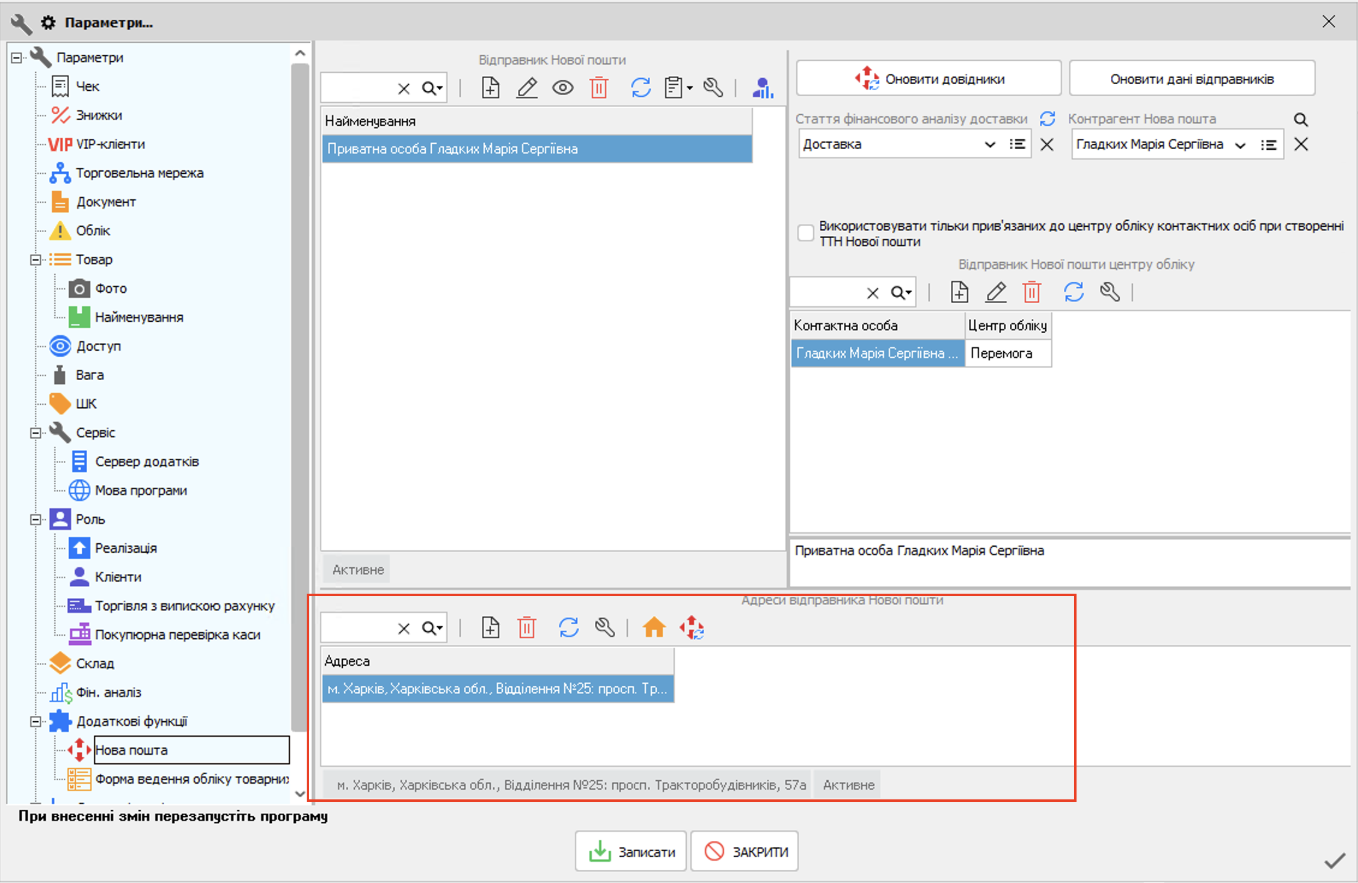Click the Записати save button
1358x883 pixels.
click(x=630, y=851)
